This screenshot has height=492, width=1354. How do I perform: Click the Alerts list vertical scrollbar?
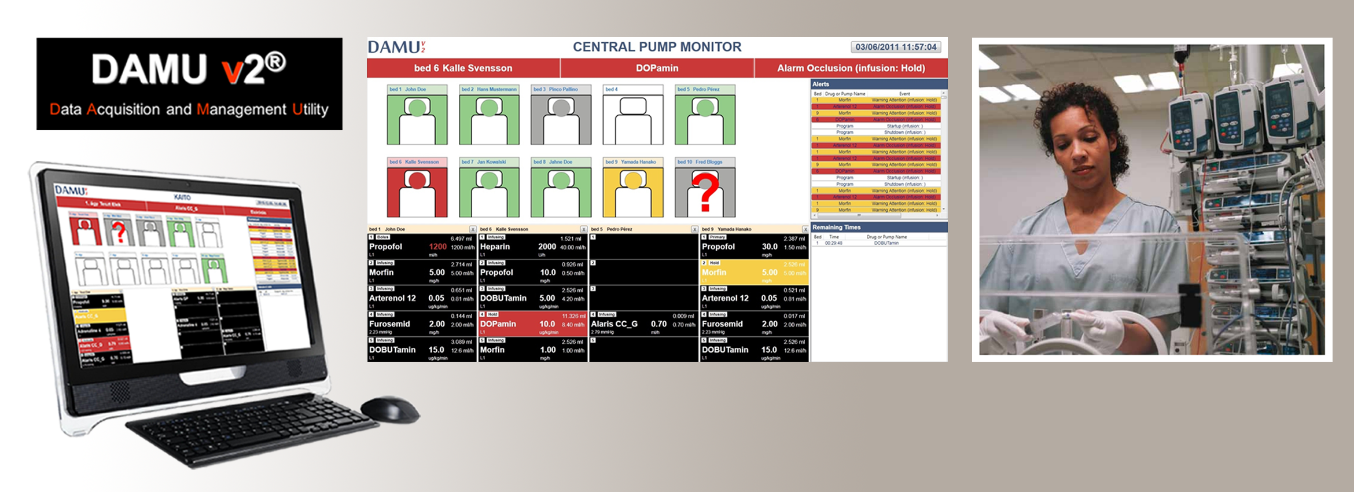pyautogui.click(x=944, y=150)
